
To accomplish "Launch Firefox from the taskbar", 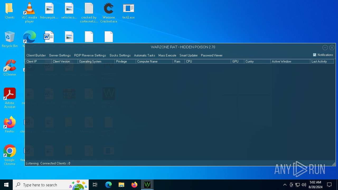I will (x=134, y=185).
